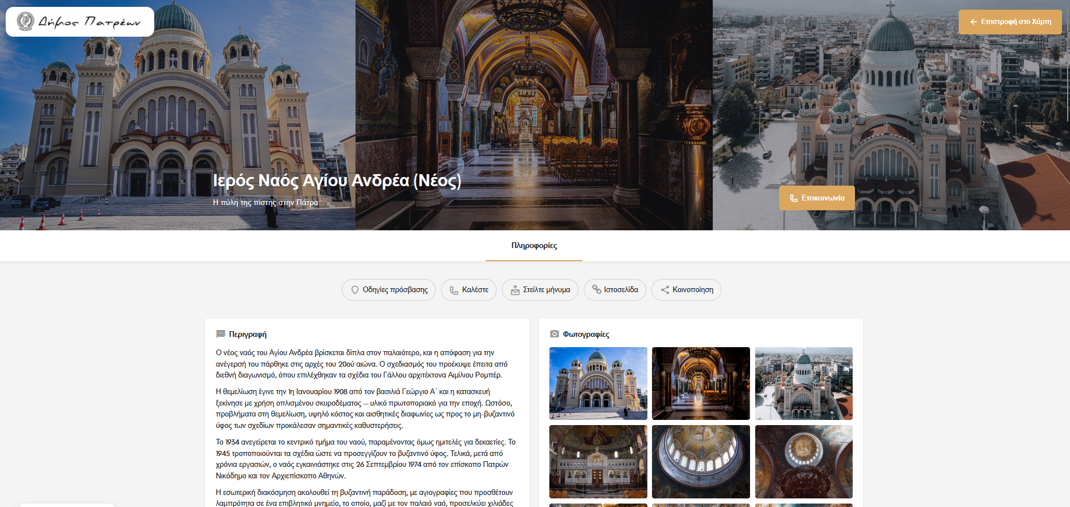The image size is (1070, 507).
Task: Click the back arrow icon in Επιστροφή στο Χάρτη
Action: point(973,22)
